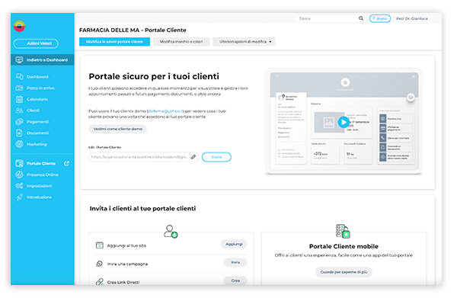Viewport: 457px width, 298px height.
Task: Go back via Indietro a Dashboard
Action: pyautogui.click(x=43, y=59)
